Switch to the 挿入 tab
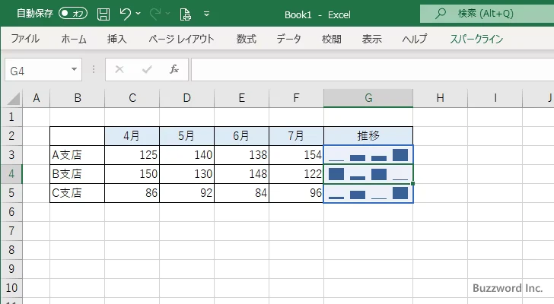The width and height of the screenshot is (554, 304). 117,39
